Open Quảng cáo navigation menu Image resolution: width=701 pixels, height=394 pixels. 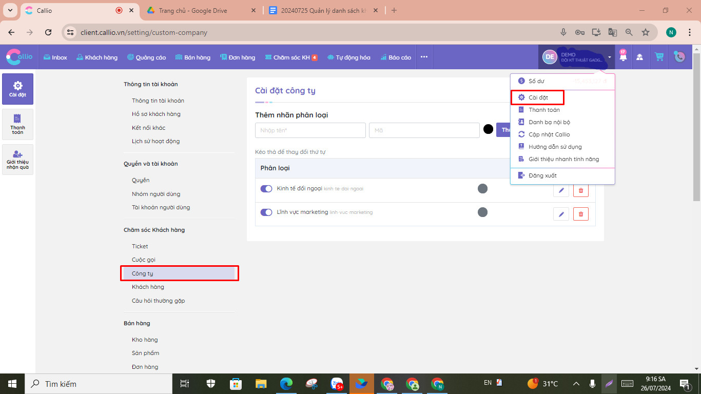(x=147, y=57)
